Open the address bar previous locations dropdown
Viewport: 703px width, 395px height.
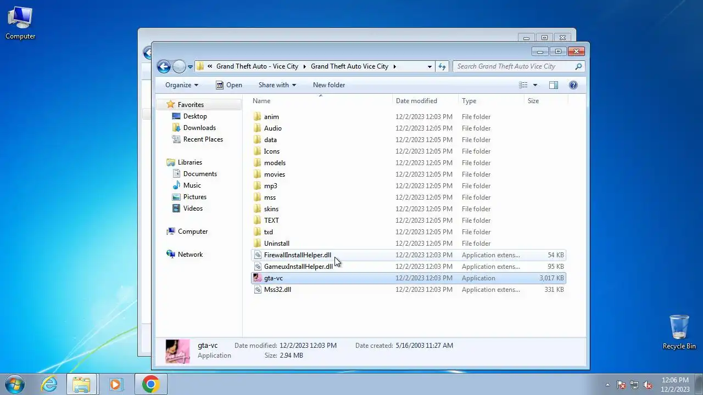tap(429, 66)
